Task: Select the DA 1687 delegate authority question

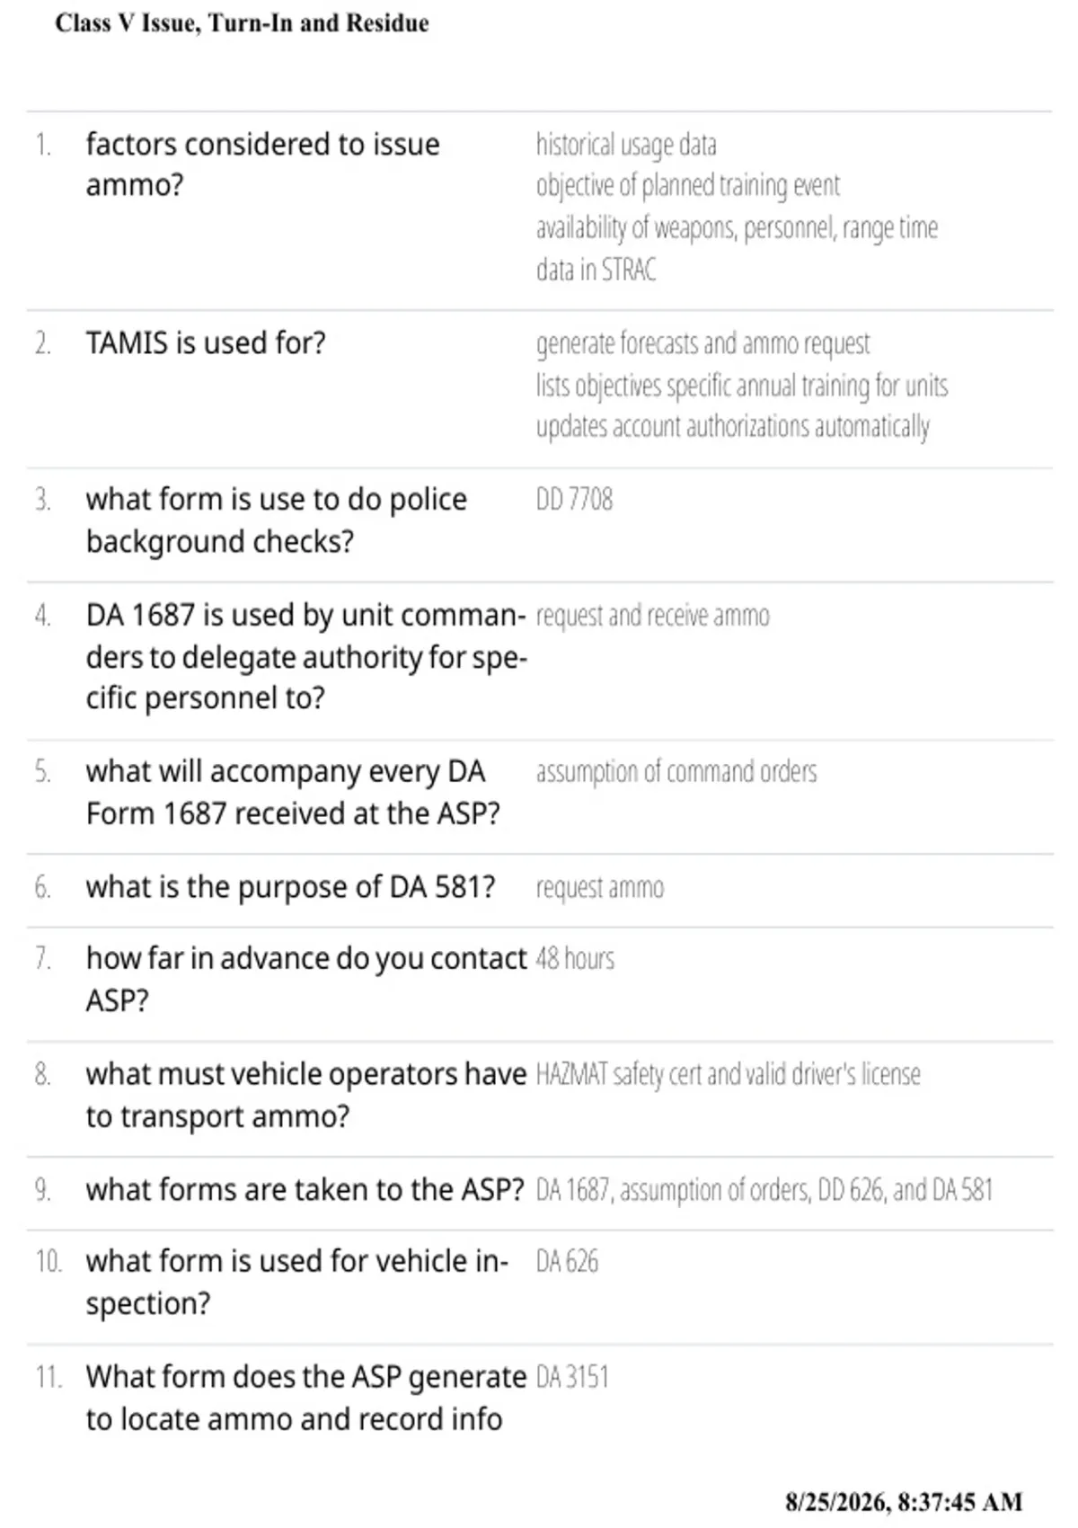Action: coord(306,657)
